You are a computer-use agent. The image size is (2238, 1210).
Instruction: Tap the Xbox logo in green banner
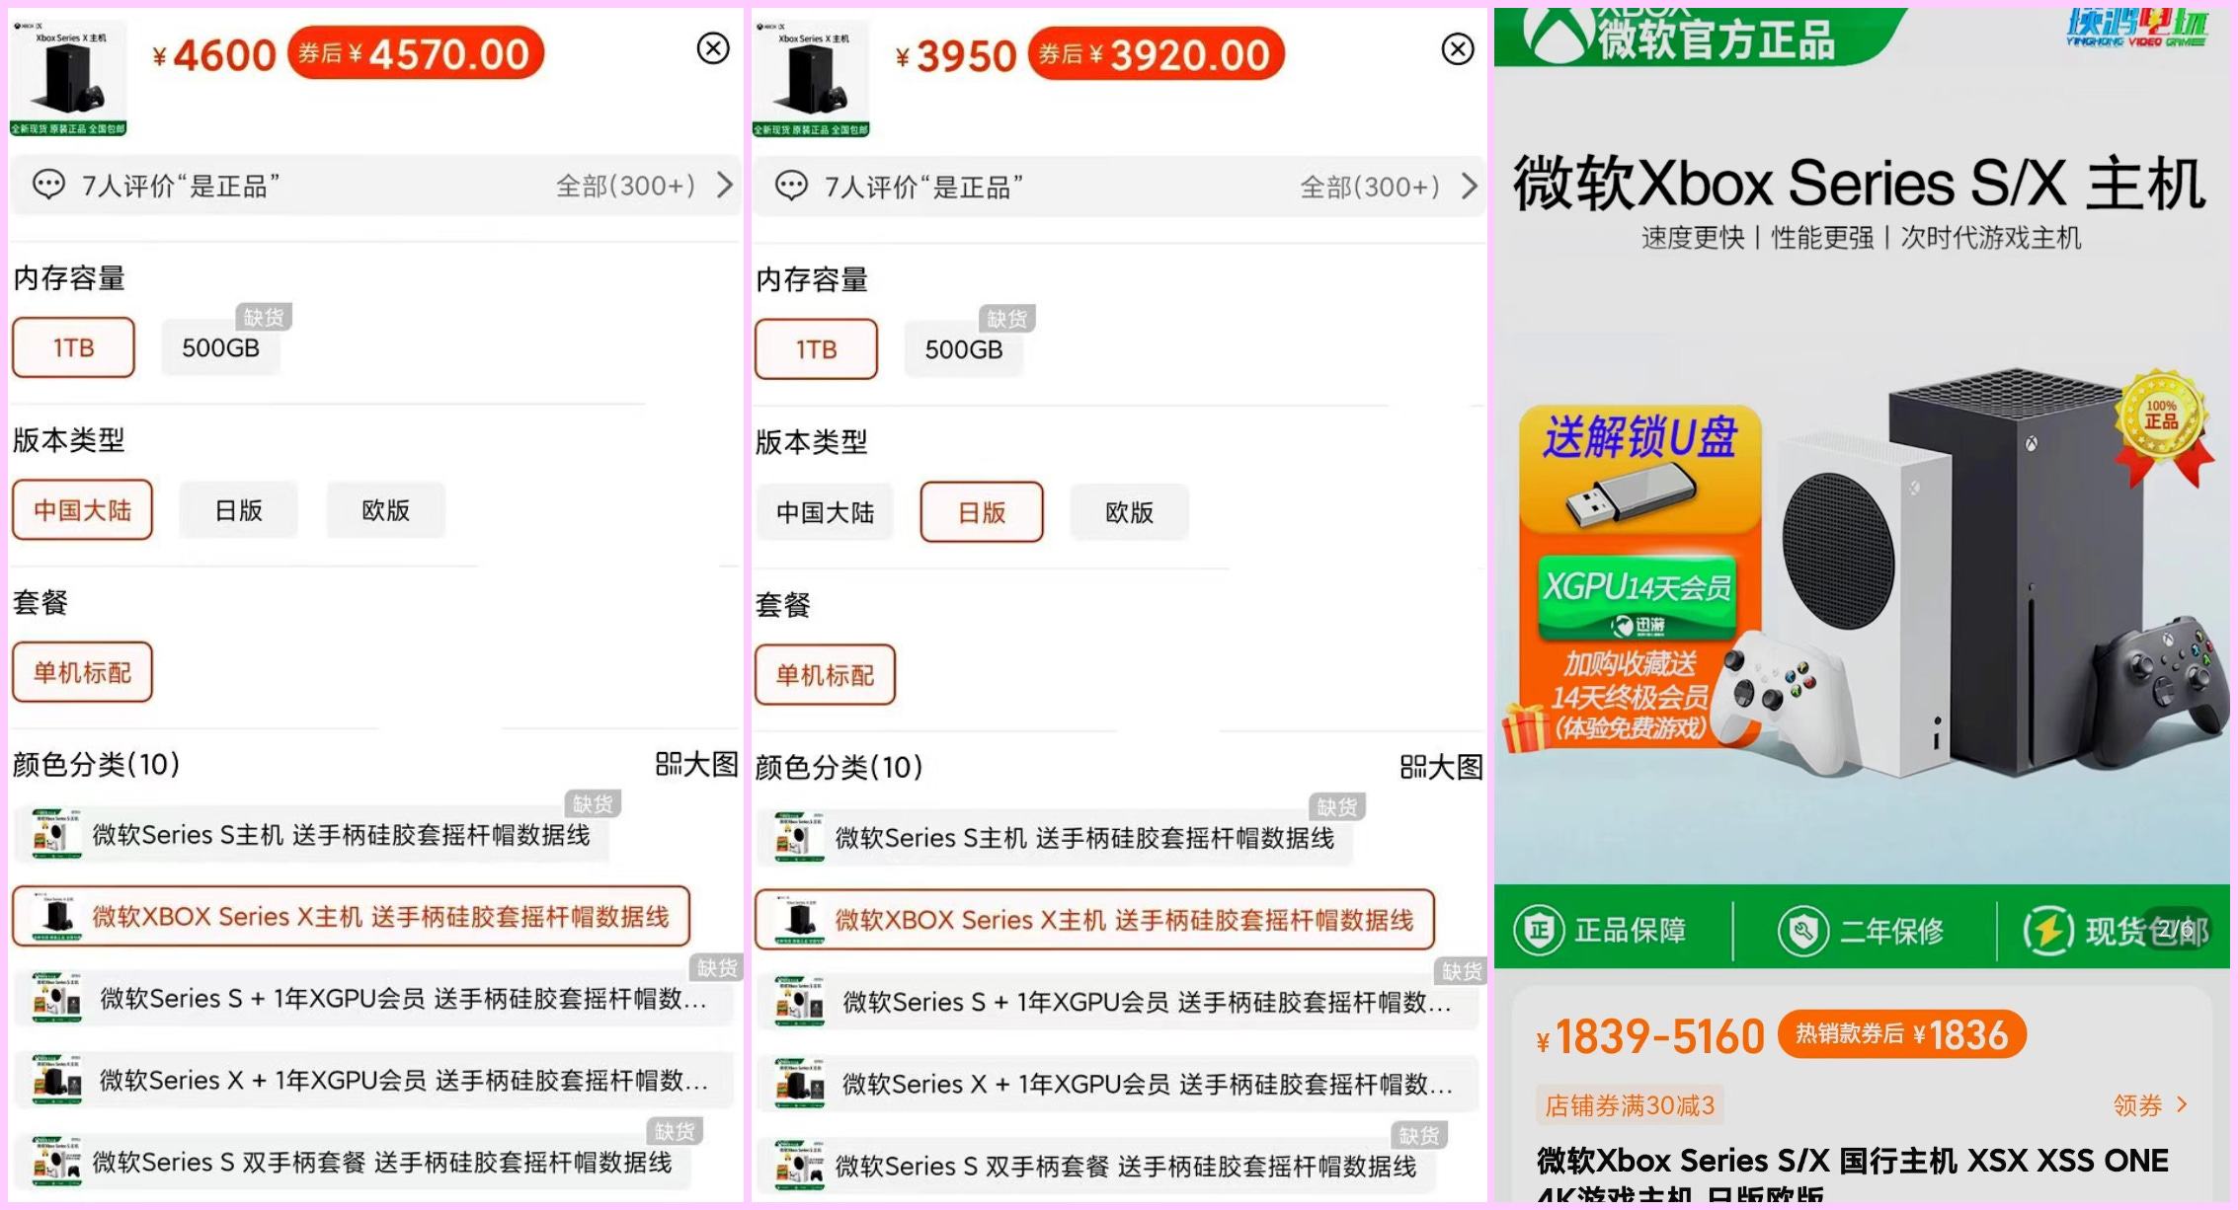click(x=1557, y=34)
